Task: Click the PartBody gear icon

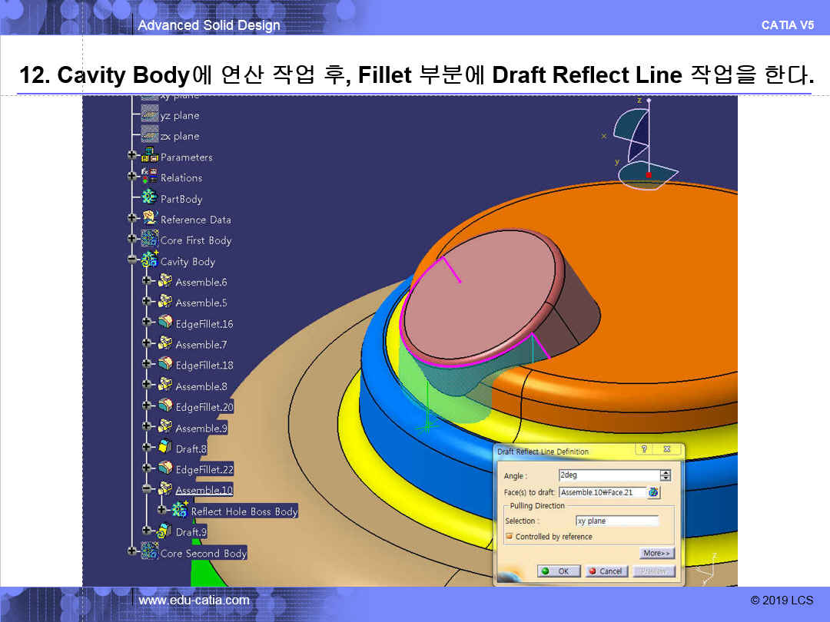Action: 150,198
